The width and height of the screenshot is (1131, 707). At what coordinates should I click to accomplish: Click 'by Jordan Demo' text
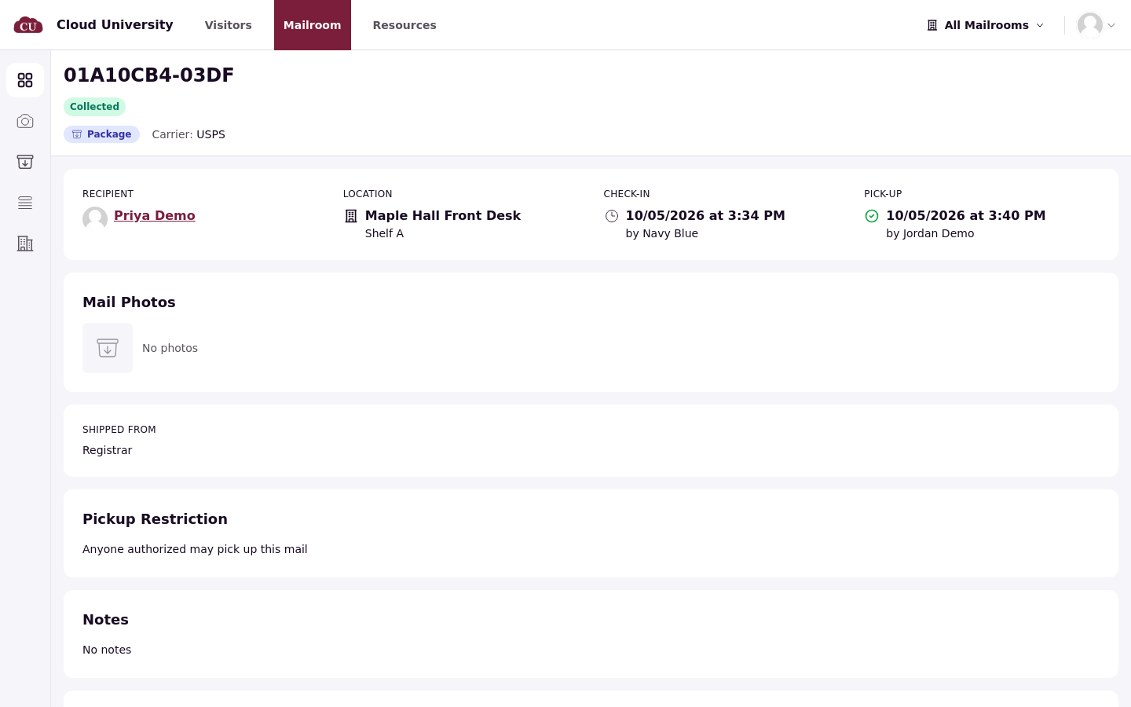[x=930, y=233]
